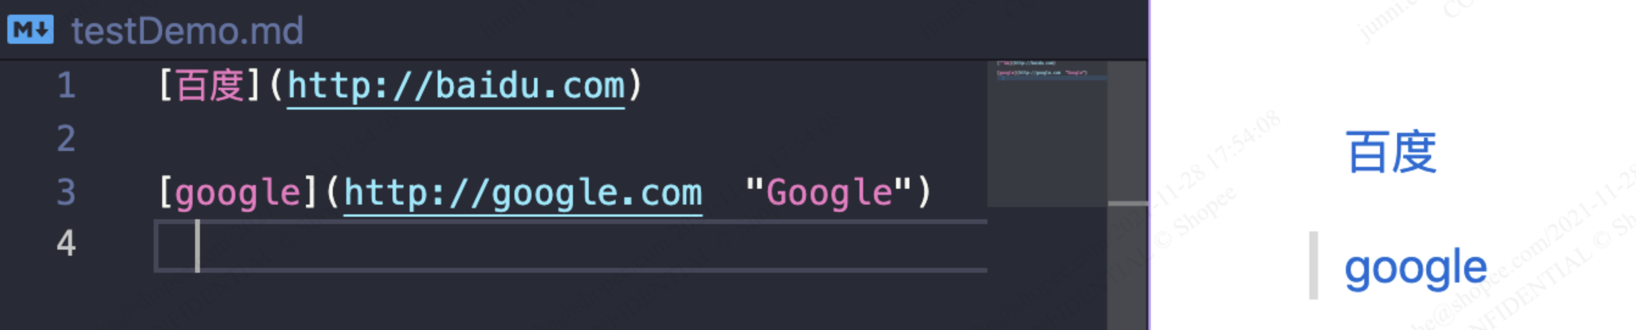This screenshot has height=330, width=1636.
Task: Click the 百度 link in preview
Action: click(1391, 152)
